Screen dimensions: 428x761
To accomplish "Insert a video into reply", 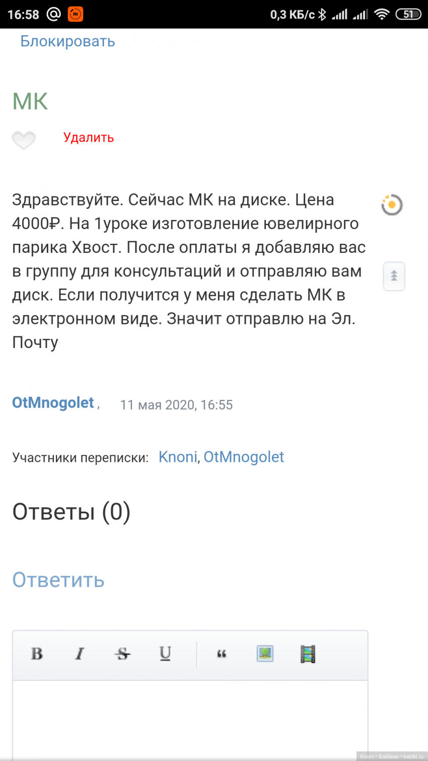I will click(x=308, y=654).
